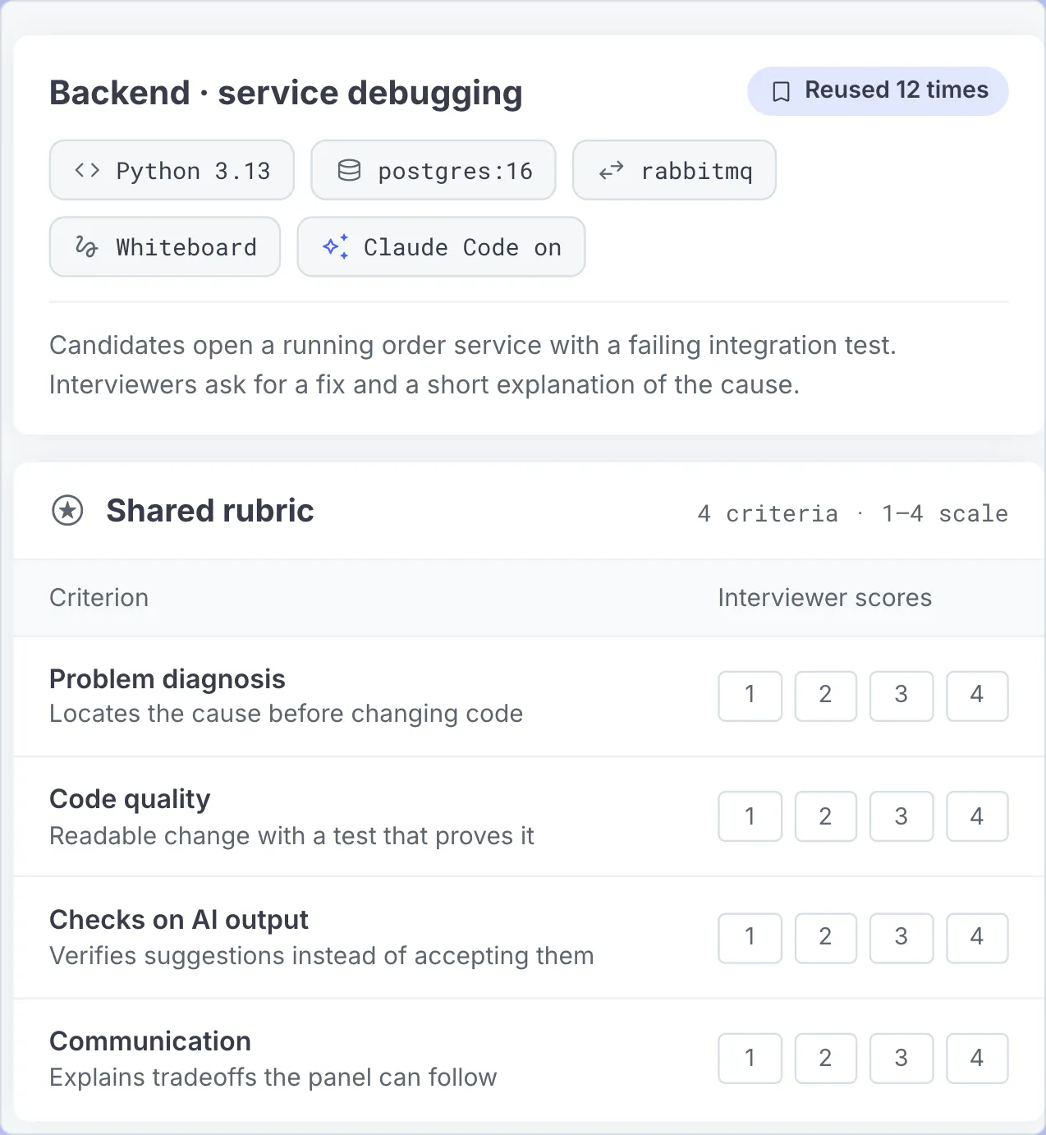Score Communication as 4
Viewport: 1046px width, 1135px height.
click(977, 1059)
